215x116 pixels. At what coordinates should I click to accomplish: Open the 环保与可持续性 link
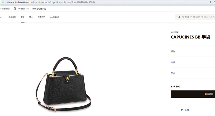39,9
